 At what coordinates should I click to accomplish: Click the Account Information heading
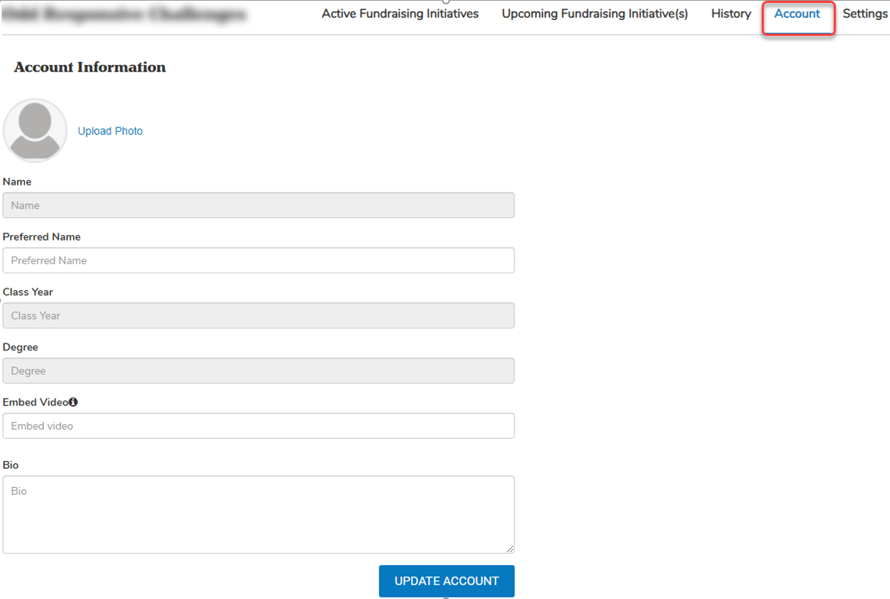click(90, 67)
